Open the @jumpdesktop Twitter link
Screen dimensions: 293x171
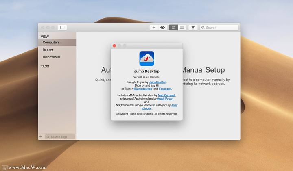point(143,89)
